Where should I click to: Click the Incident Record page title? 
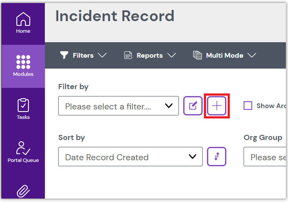coord(115,16)
